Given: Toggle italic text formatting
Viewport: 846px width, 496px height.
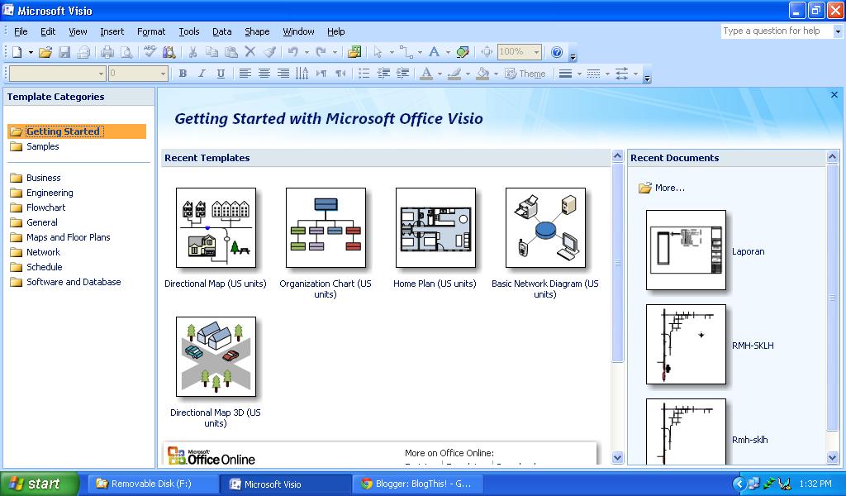Looking at the screenshot, I should 201,73.
